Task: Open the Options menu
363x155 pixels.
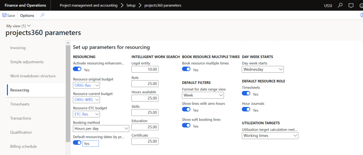Action: click(27, 16)
